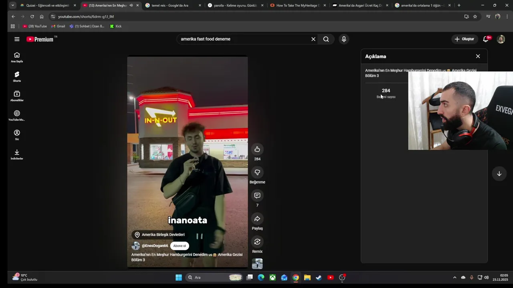Viewport: 513px width, 288px height.
Task: Switch to Quizei browser tab
Action: pos(47,5)
